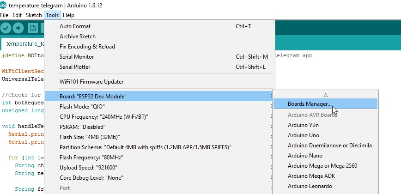Click the "#define BOTto" code line
401x194 pixels.
click(23, 56)
